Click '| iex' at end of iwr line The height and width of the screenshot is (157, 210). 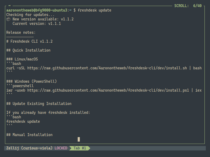(196, 90)
